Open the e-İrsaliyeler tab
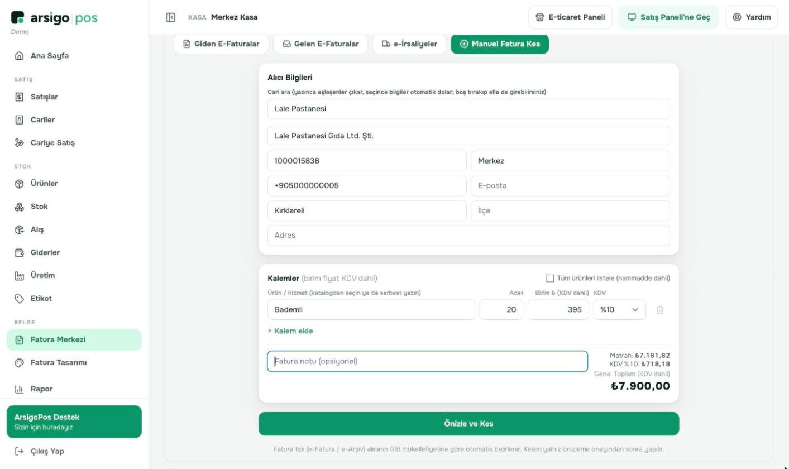 tap(409, 44)
